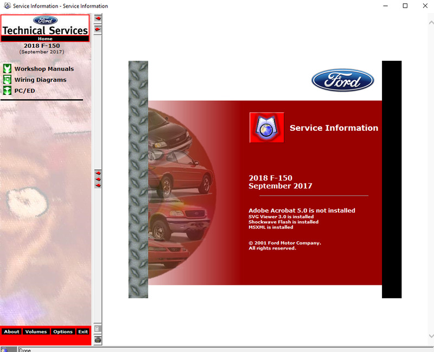This screenshot has height=352, width=434.
Task: Click "MSXML is installed" line
Action: click(271, 227)
